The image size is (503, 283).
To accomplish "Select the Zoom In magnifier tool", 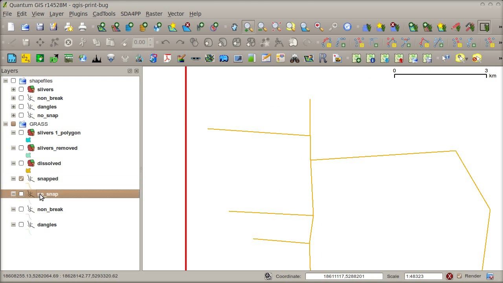I will (248, 27).
